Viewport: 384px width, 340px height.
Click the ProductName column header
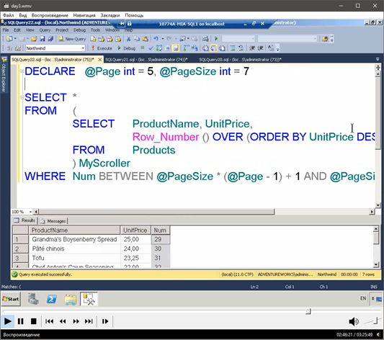coord(74,231)
